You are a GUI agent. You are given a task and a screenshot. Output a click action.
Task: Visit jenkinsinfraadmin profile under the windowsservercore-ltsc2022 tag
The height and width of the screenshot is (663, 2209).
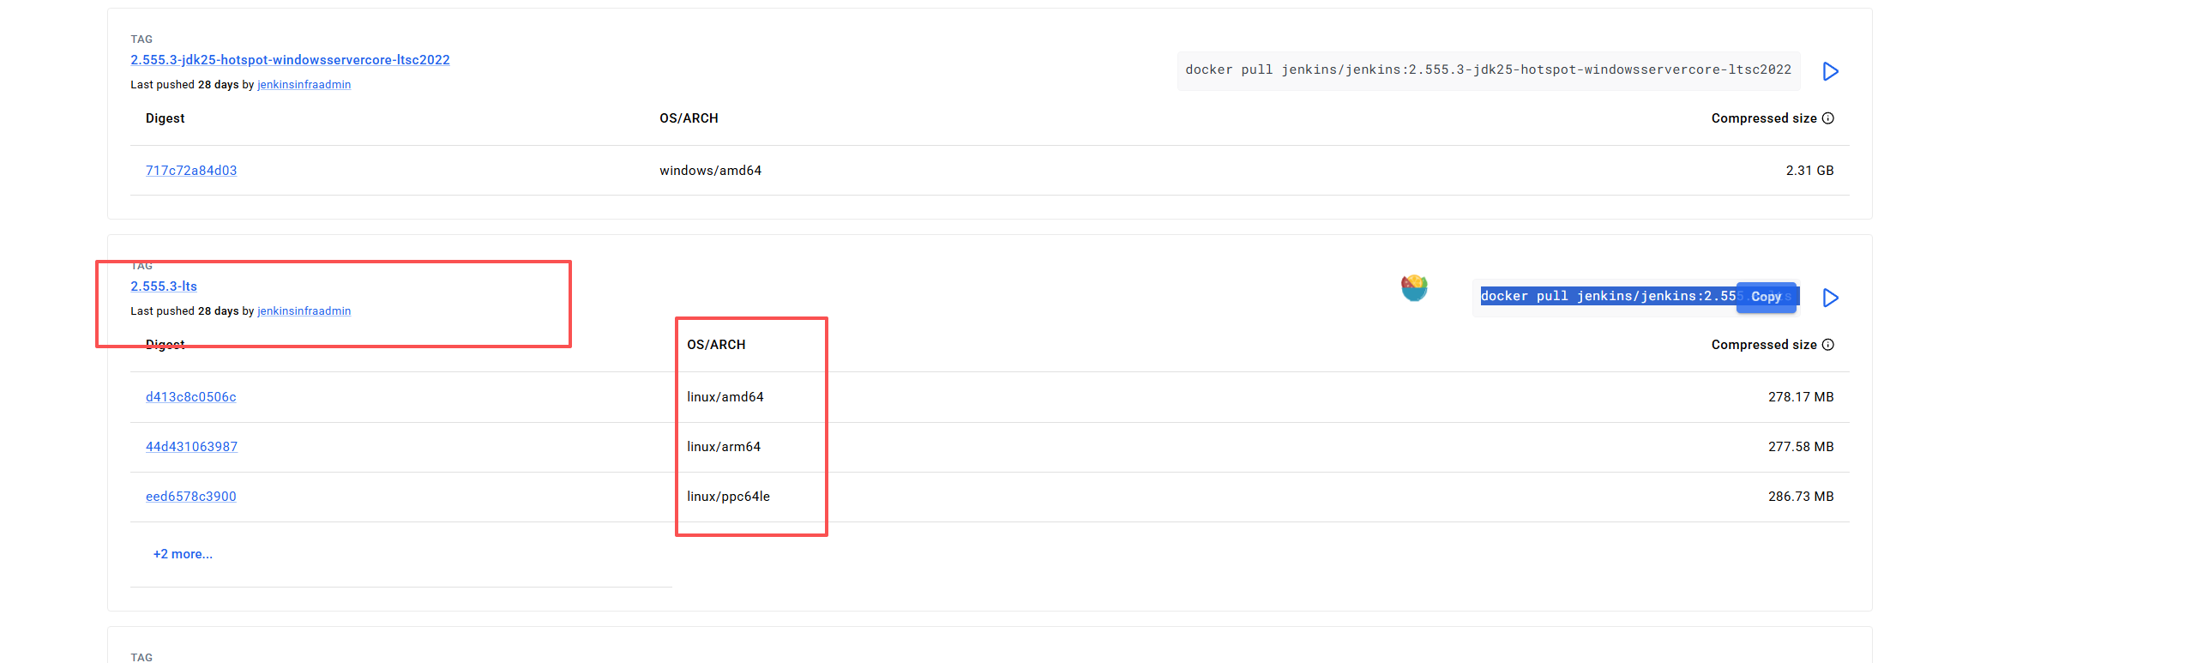(x=304, y=85)
